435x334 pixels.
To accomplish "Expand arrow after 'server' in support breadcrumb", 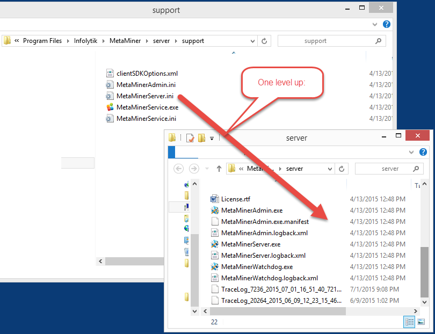I will click(176, 41).
